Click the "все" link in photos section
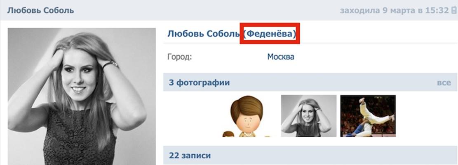The image size is (458, 165). tap(444, 82)
